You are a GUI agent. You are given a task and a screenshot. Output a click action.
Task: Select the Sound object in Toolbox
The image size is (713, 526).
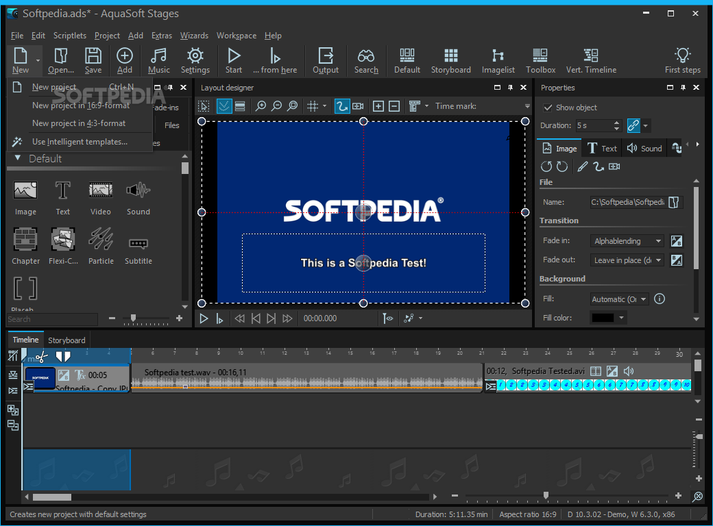(x=138, y=198)
